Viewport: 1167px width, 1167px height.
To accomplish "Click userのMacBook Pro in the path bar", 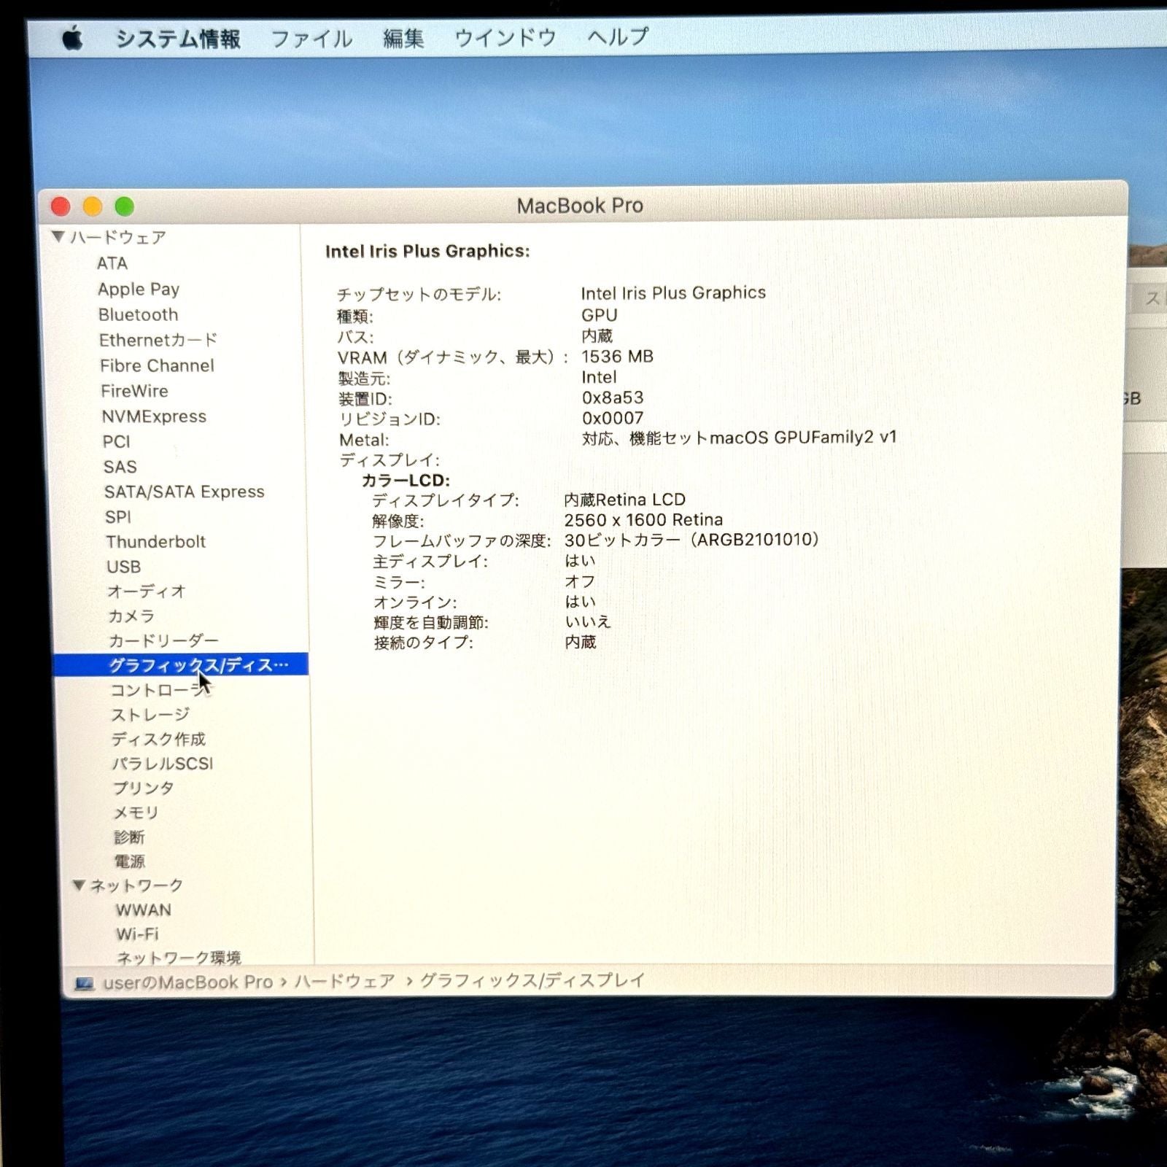I will [x=187, y=982].
